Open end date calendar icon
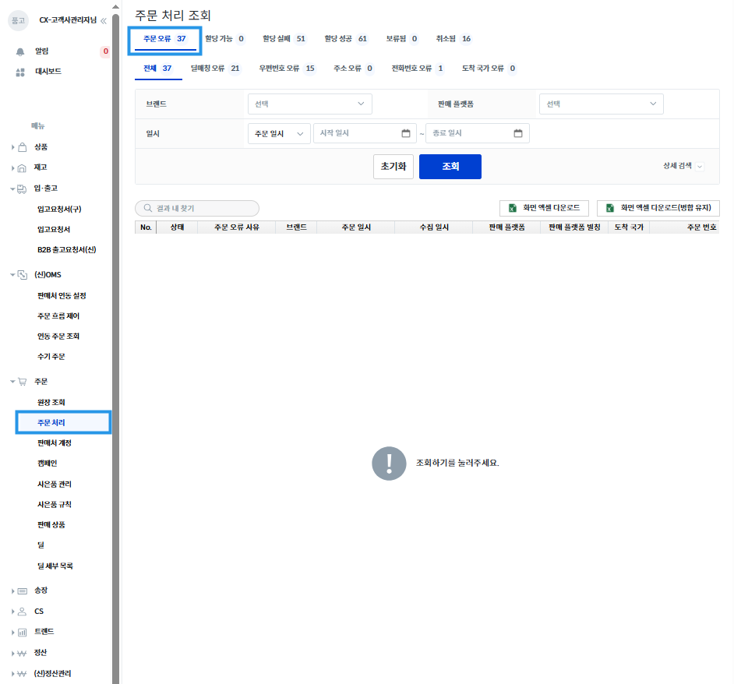The width and height of the screenshot is (734, 684). (518, 133)
